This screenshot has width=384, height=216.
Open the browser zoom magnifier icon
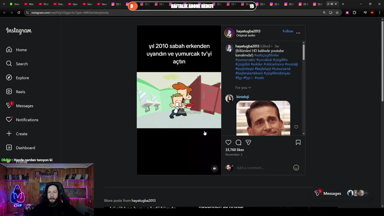point(324,13)
